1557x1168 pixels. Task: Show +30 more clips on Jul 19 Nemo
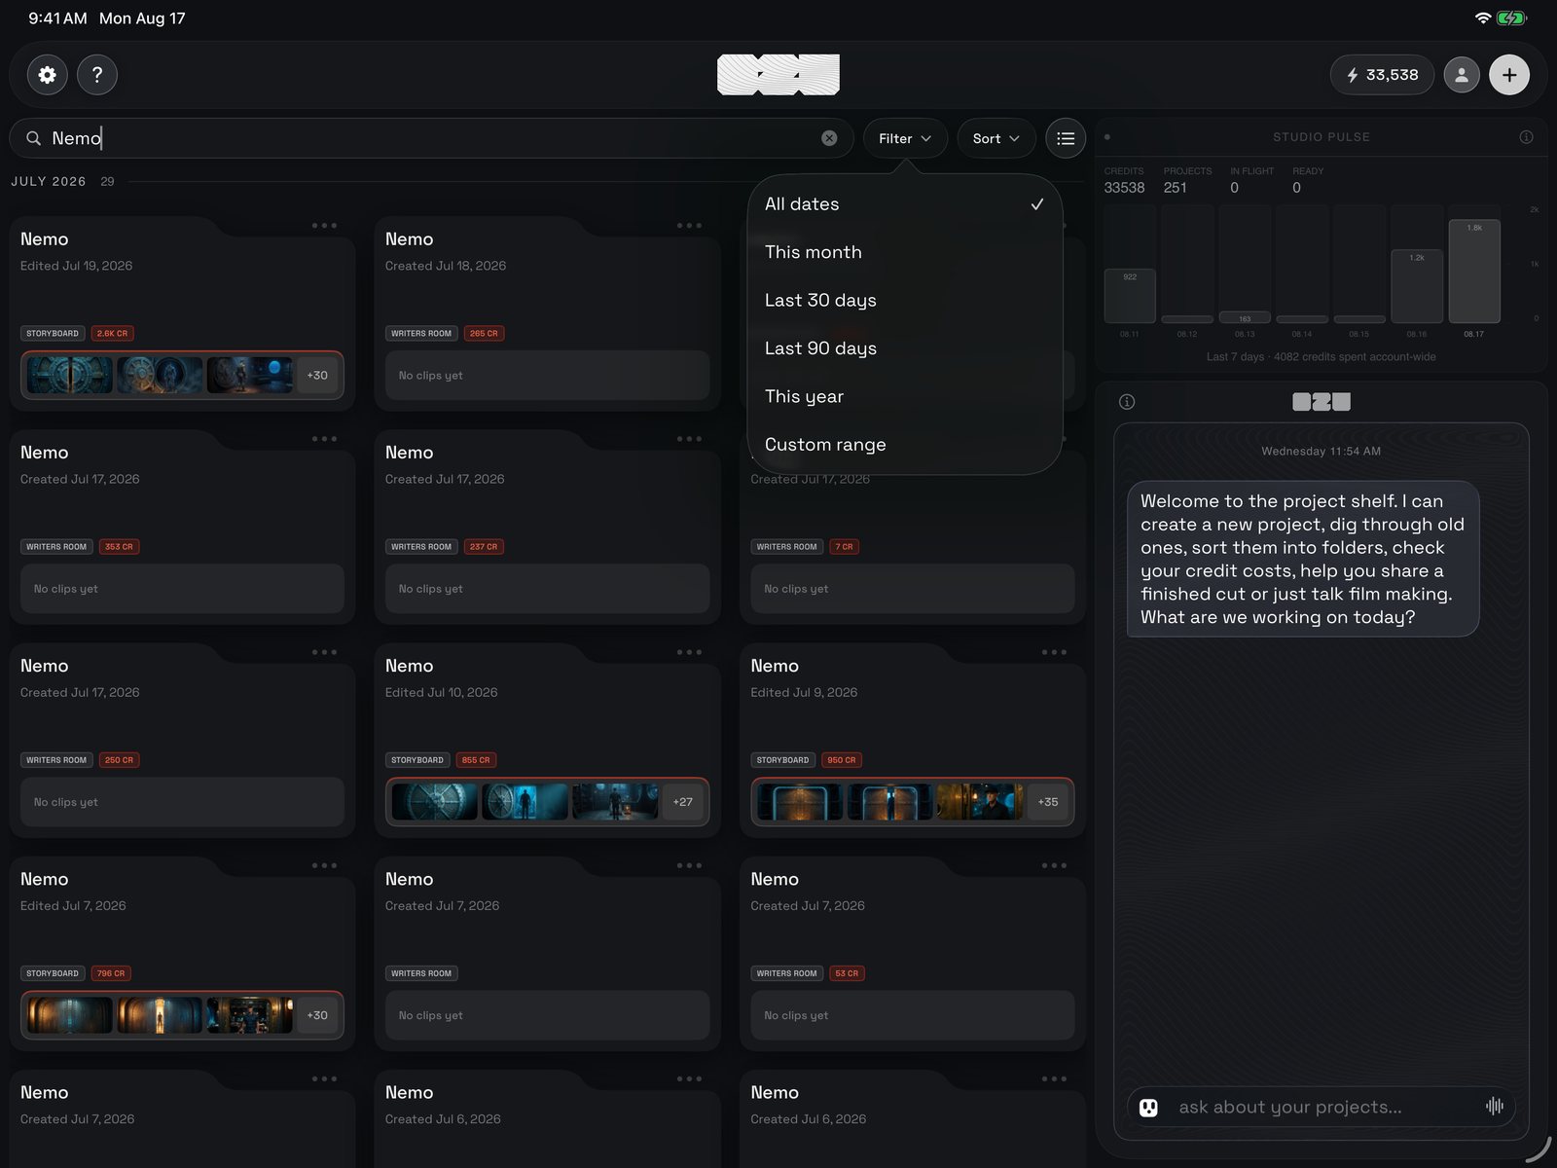[x=317, y=376]
